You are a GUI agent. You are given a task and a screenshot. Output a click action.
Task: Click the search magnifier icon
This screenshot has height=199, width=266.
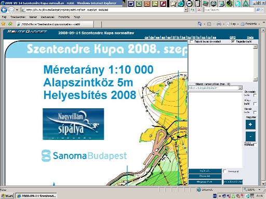pos(258,10)
